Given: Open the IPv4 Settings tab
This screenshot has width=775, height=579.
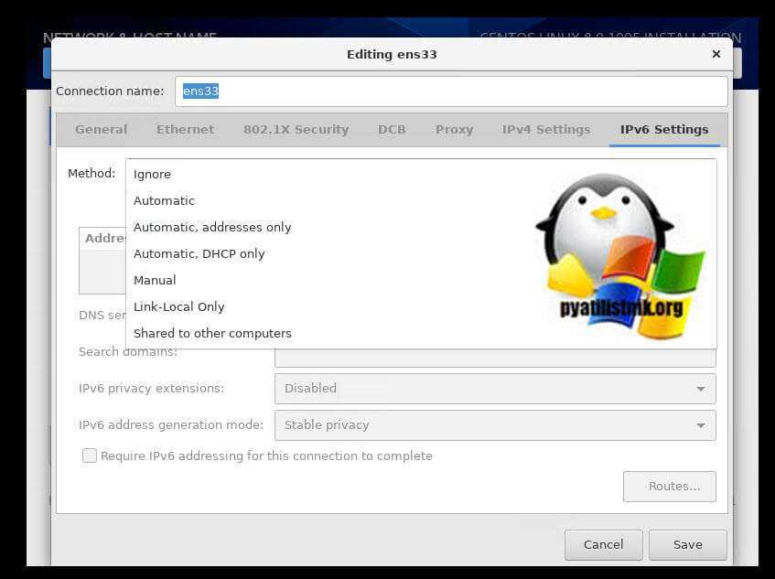Looking at the screenshot, I should pyautogui.click(x=546, y=130).
